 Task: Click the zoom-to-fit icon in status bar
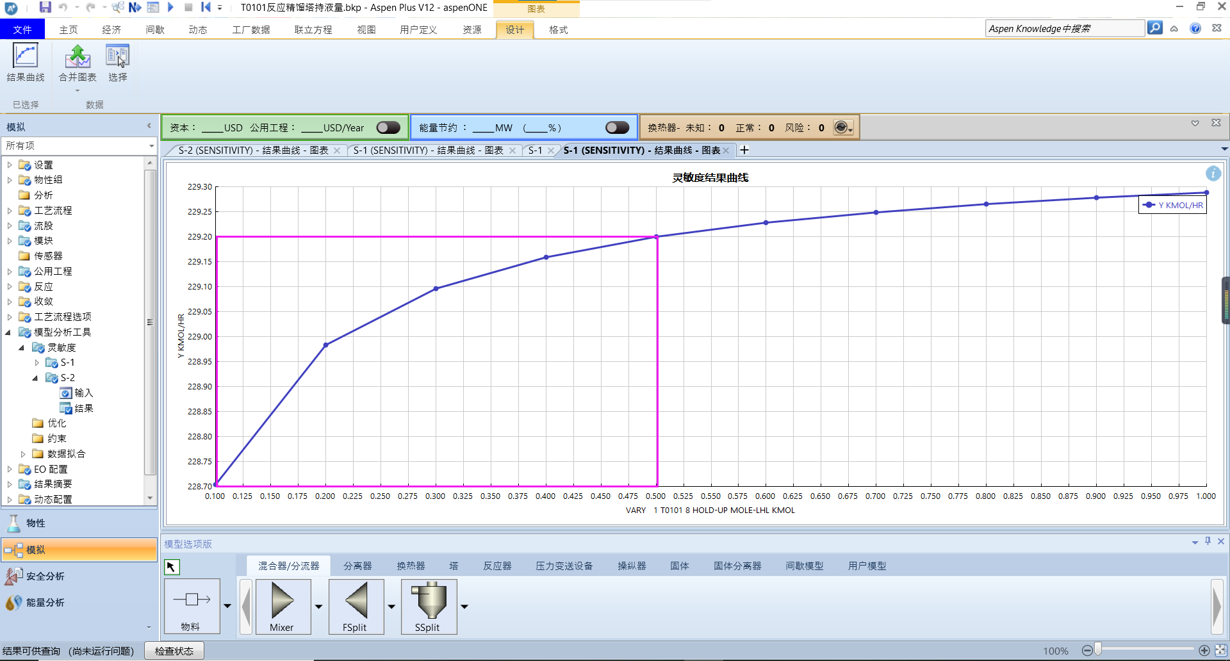click(x=1221, y=651)
